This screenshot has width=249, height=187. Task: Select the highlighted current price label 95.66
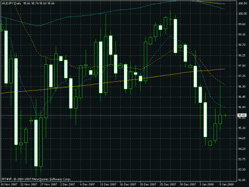coord(242,115)
